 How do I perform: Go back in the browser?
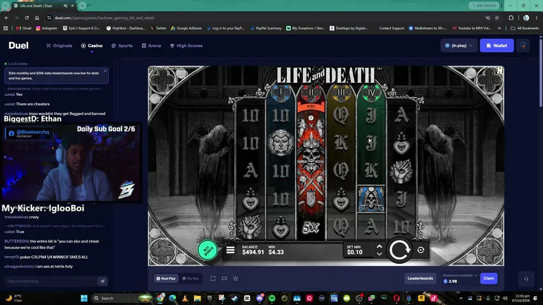(6, 18)
